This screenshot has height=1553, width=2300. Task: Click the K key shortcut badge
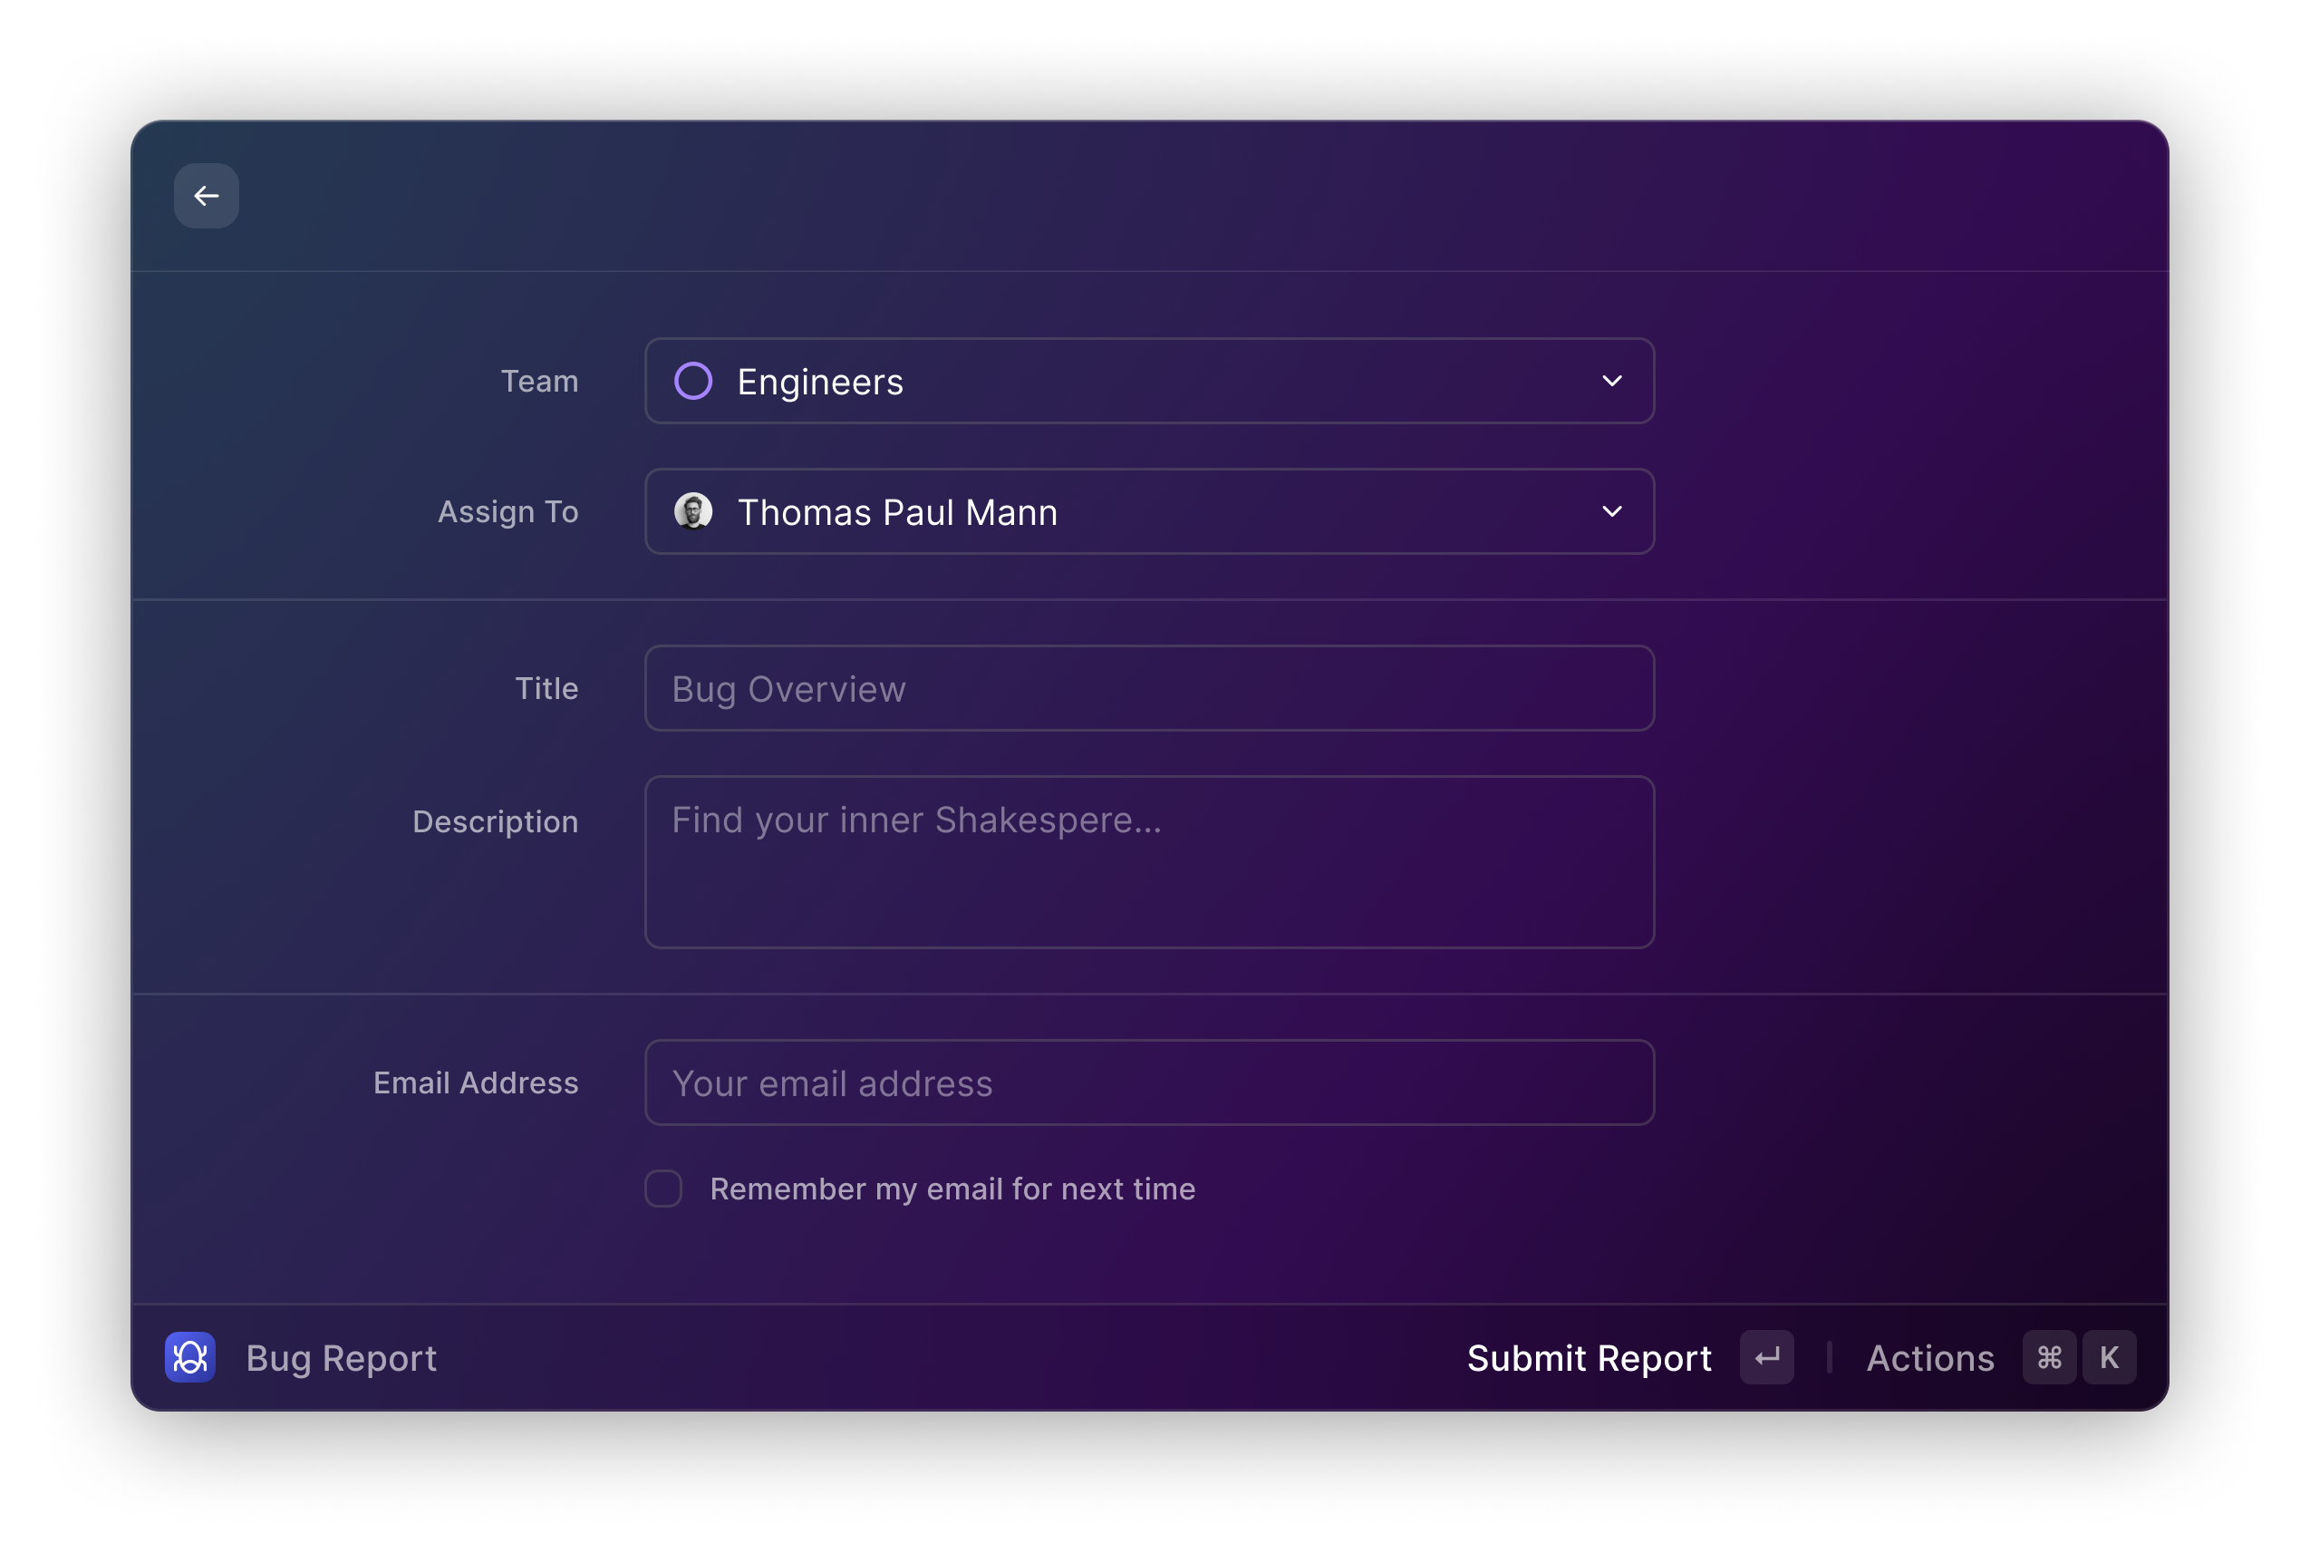pyautogui.click(x=2109, y=1357)
